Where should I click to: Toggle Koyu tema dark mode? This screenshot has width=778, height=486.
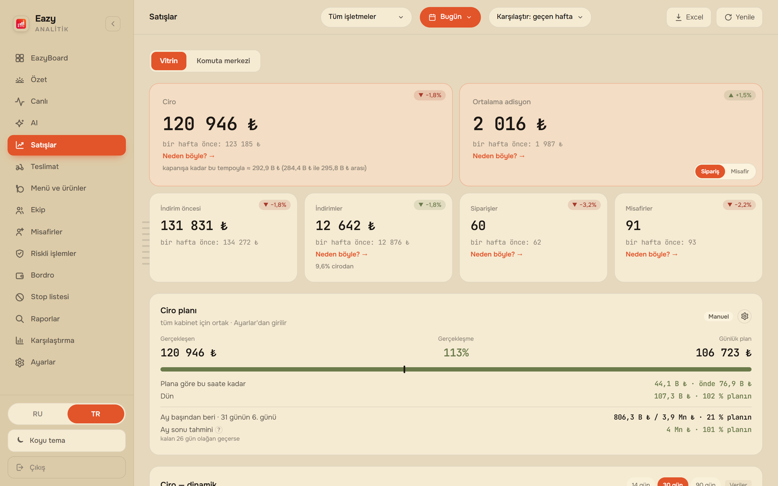point(66,440)
